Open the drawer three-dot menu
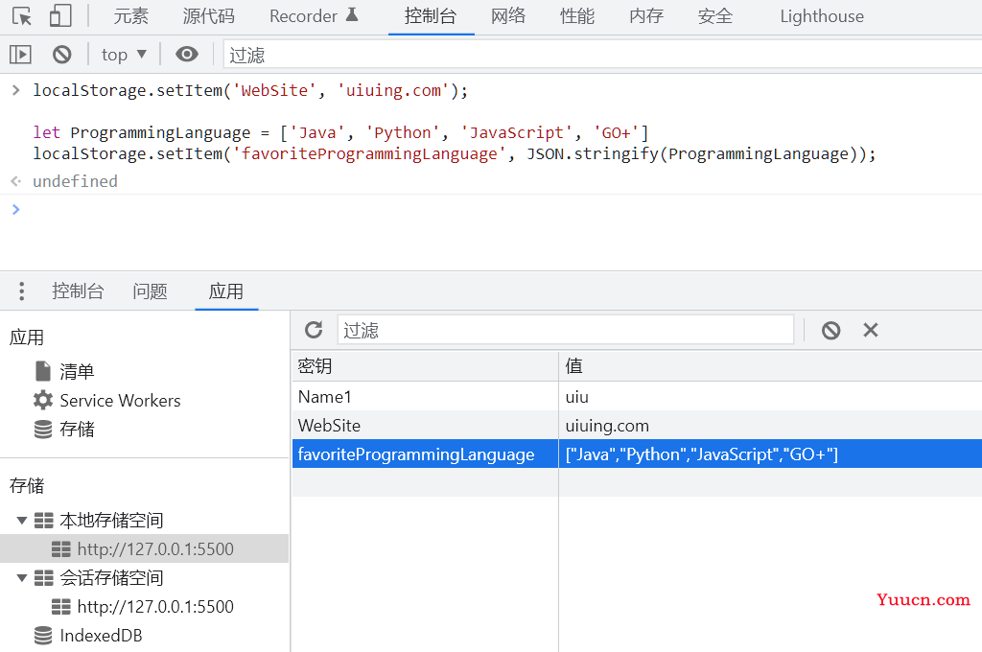Image resolution: width=982 pixels, height=652 pixels. (x=22, y=291)
